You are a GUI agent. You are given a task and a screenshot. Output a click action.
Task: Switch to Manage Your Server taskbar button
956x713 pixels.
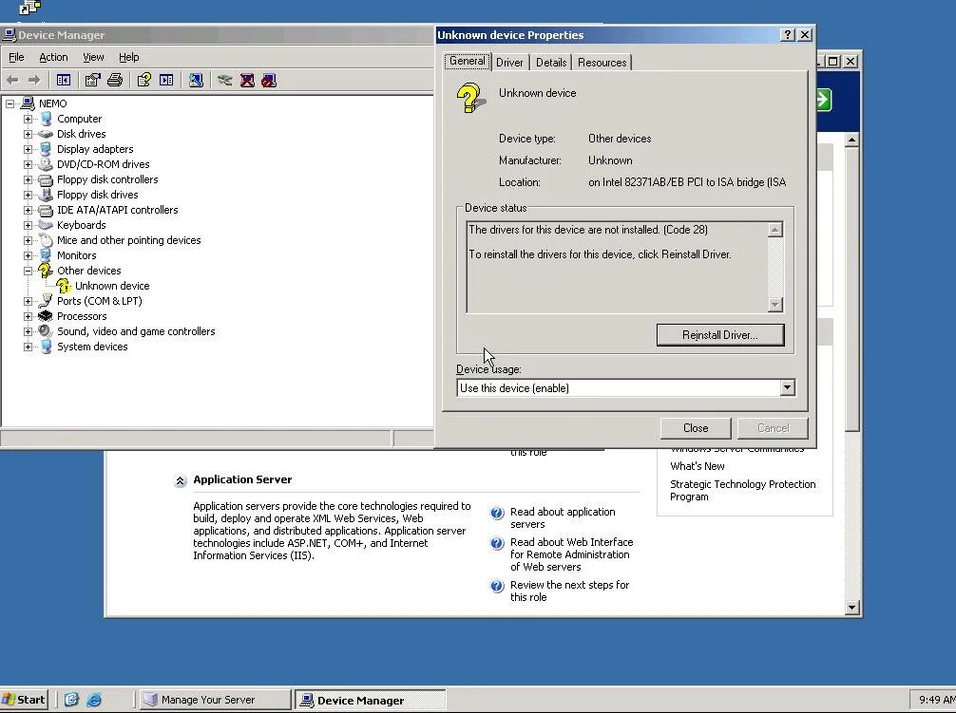point(215,700)
